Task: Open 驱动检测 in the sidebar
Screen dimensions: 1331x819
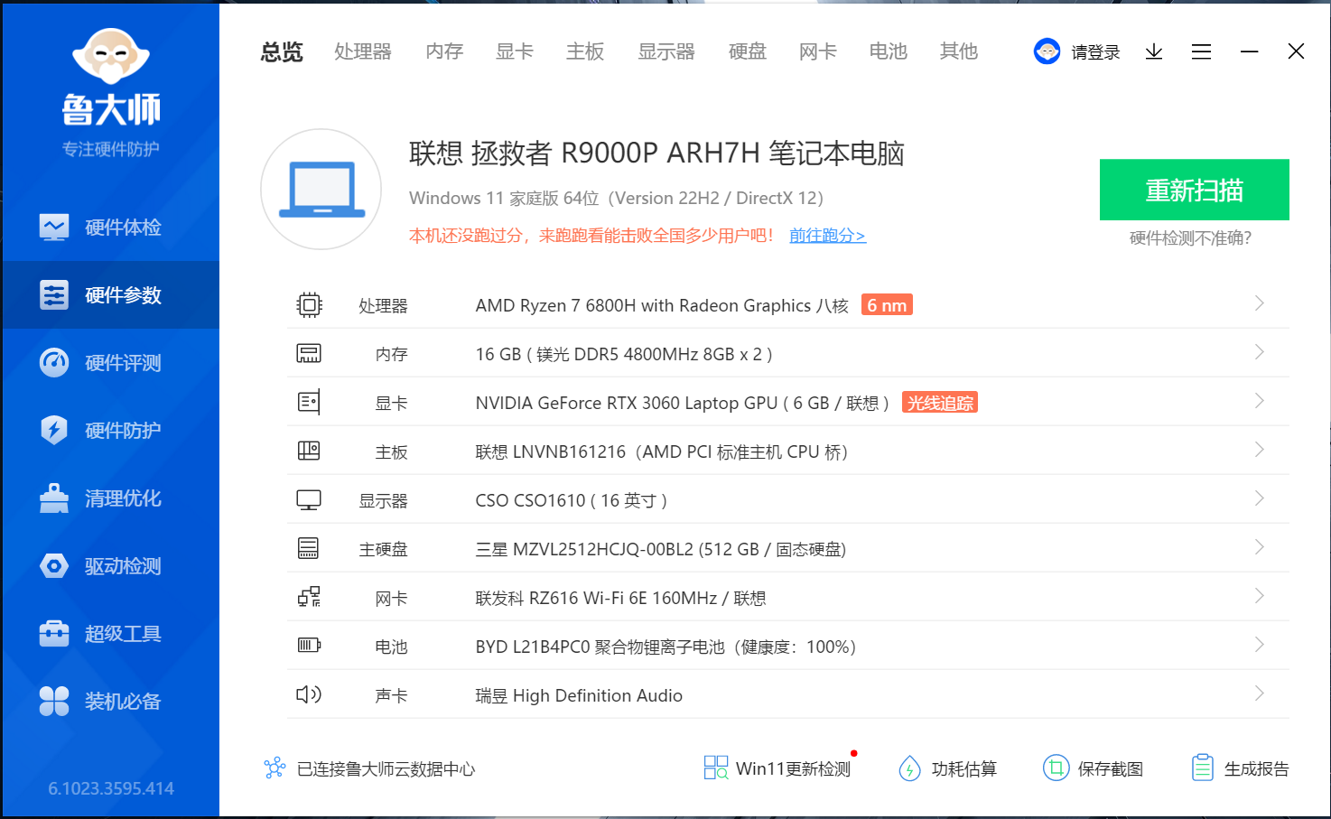Action: [110, 566]
